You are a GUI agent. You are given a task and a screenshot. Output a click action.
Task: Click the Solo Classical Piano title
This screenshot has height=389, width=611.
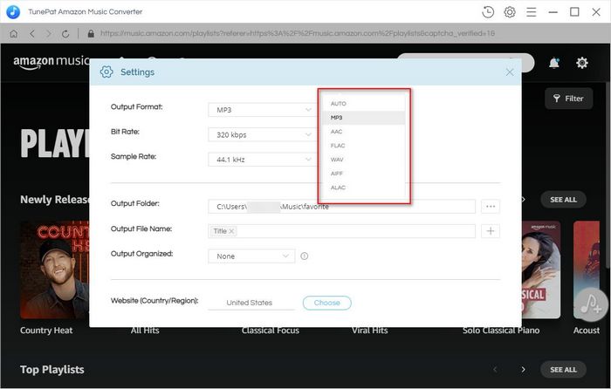tap(501, 331)
